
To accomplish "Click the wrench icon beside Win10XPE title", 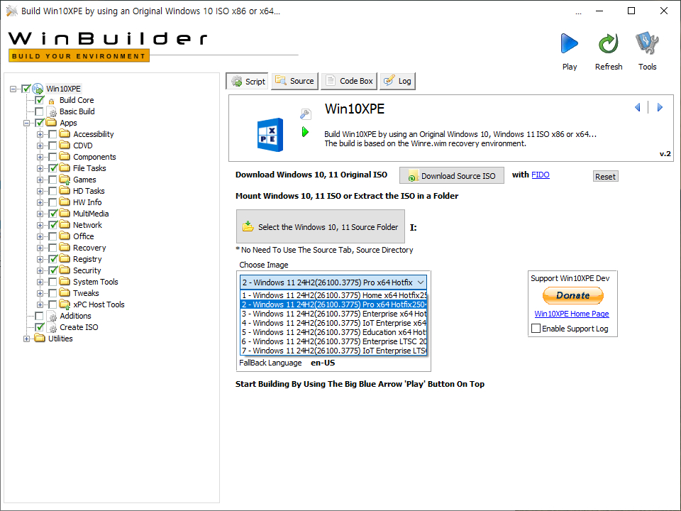I will [305, 114].
